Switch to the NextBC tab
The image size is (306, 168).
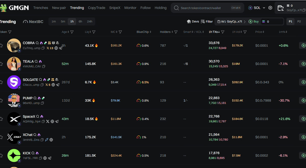pos(33,22)
